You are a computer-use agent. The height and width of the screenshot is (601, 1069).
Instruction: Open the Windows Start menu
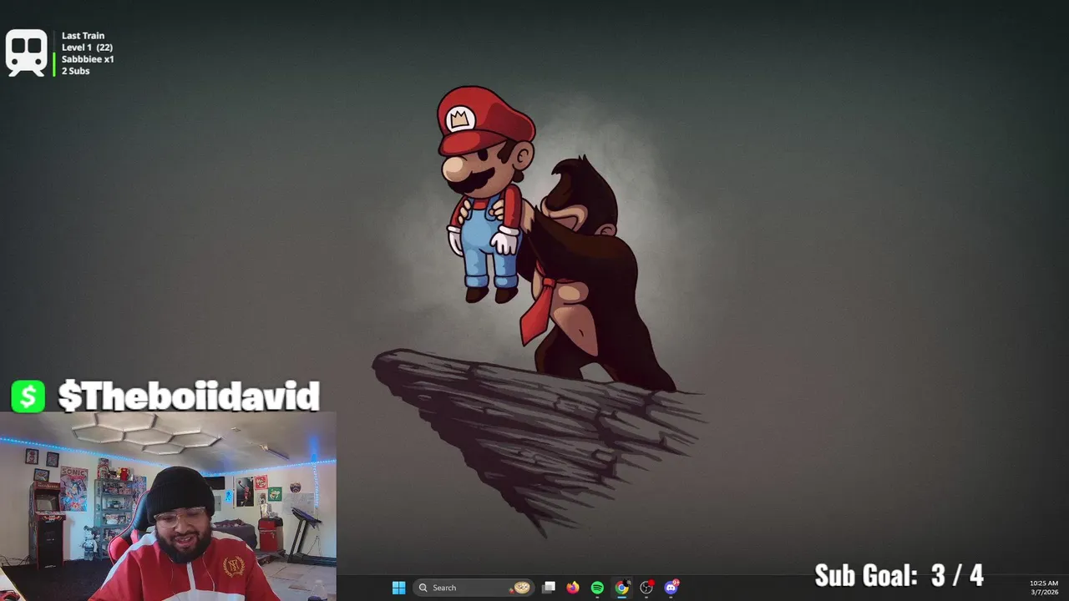398,588
